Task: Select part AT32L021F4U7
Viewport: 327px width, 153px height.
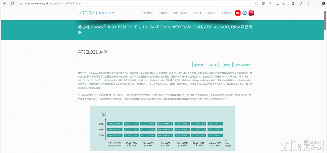Action: [x=132, y=135]
